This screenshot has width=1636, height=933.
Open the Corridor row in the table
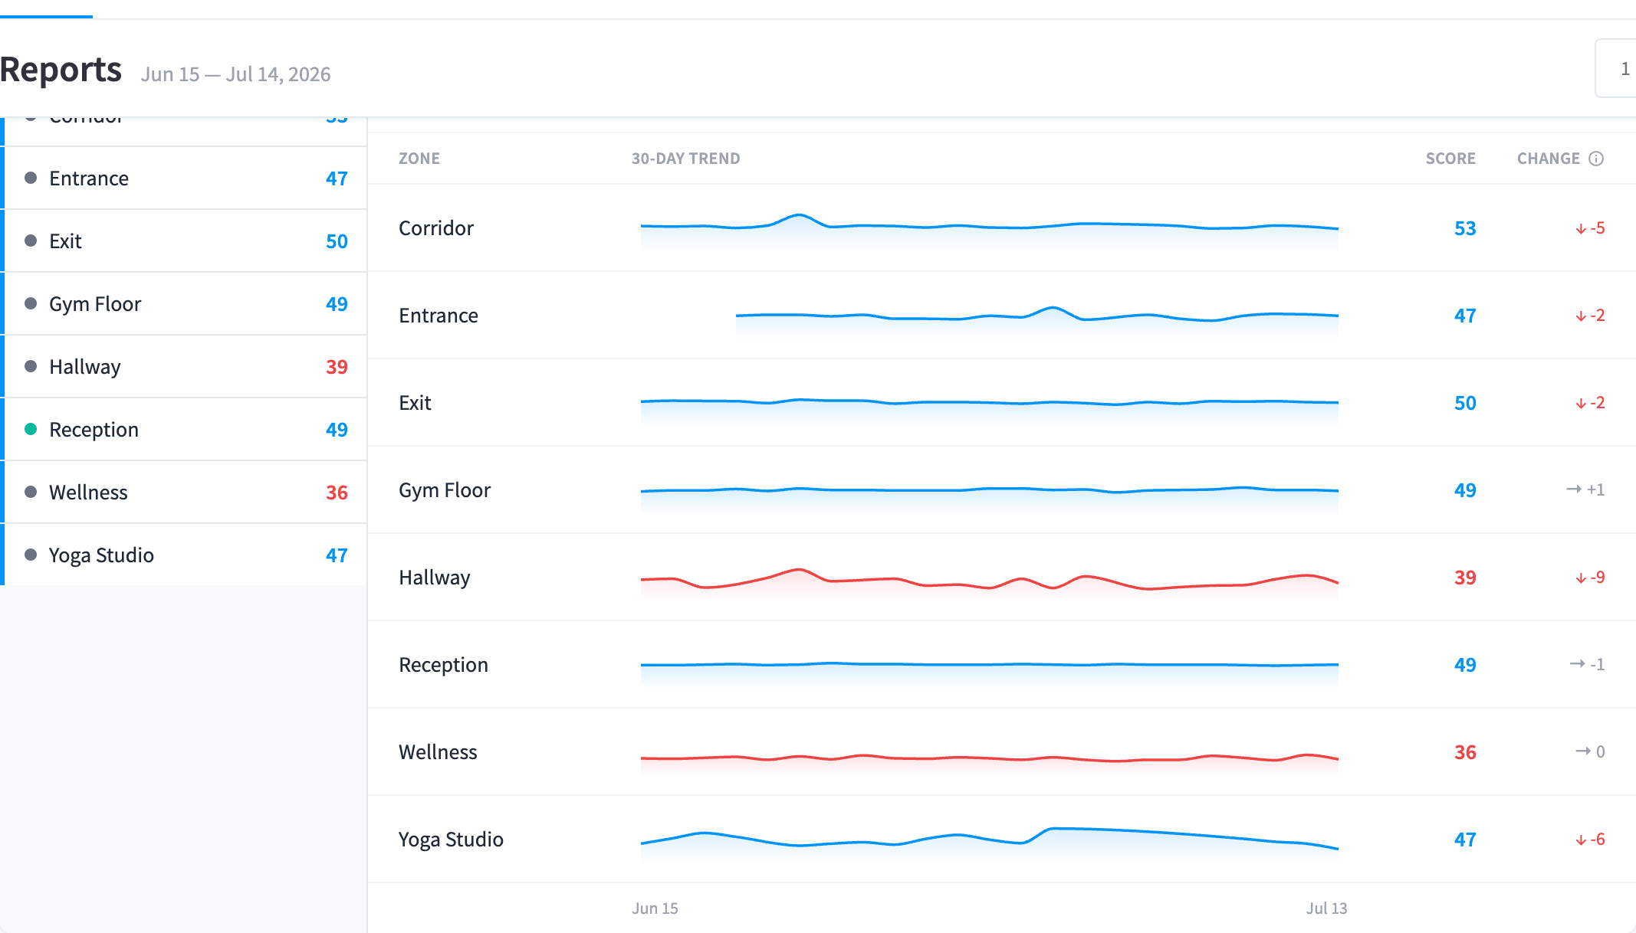tap(1002, 228)
